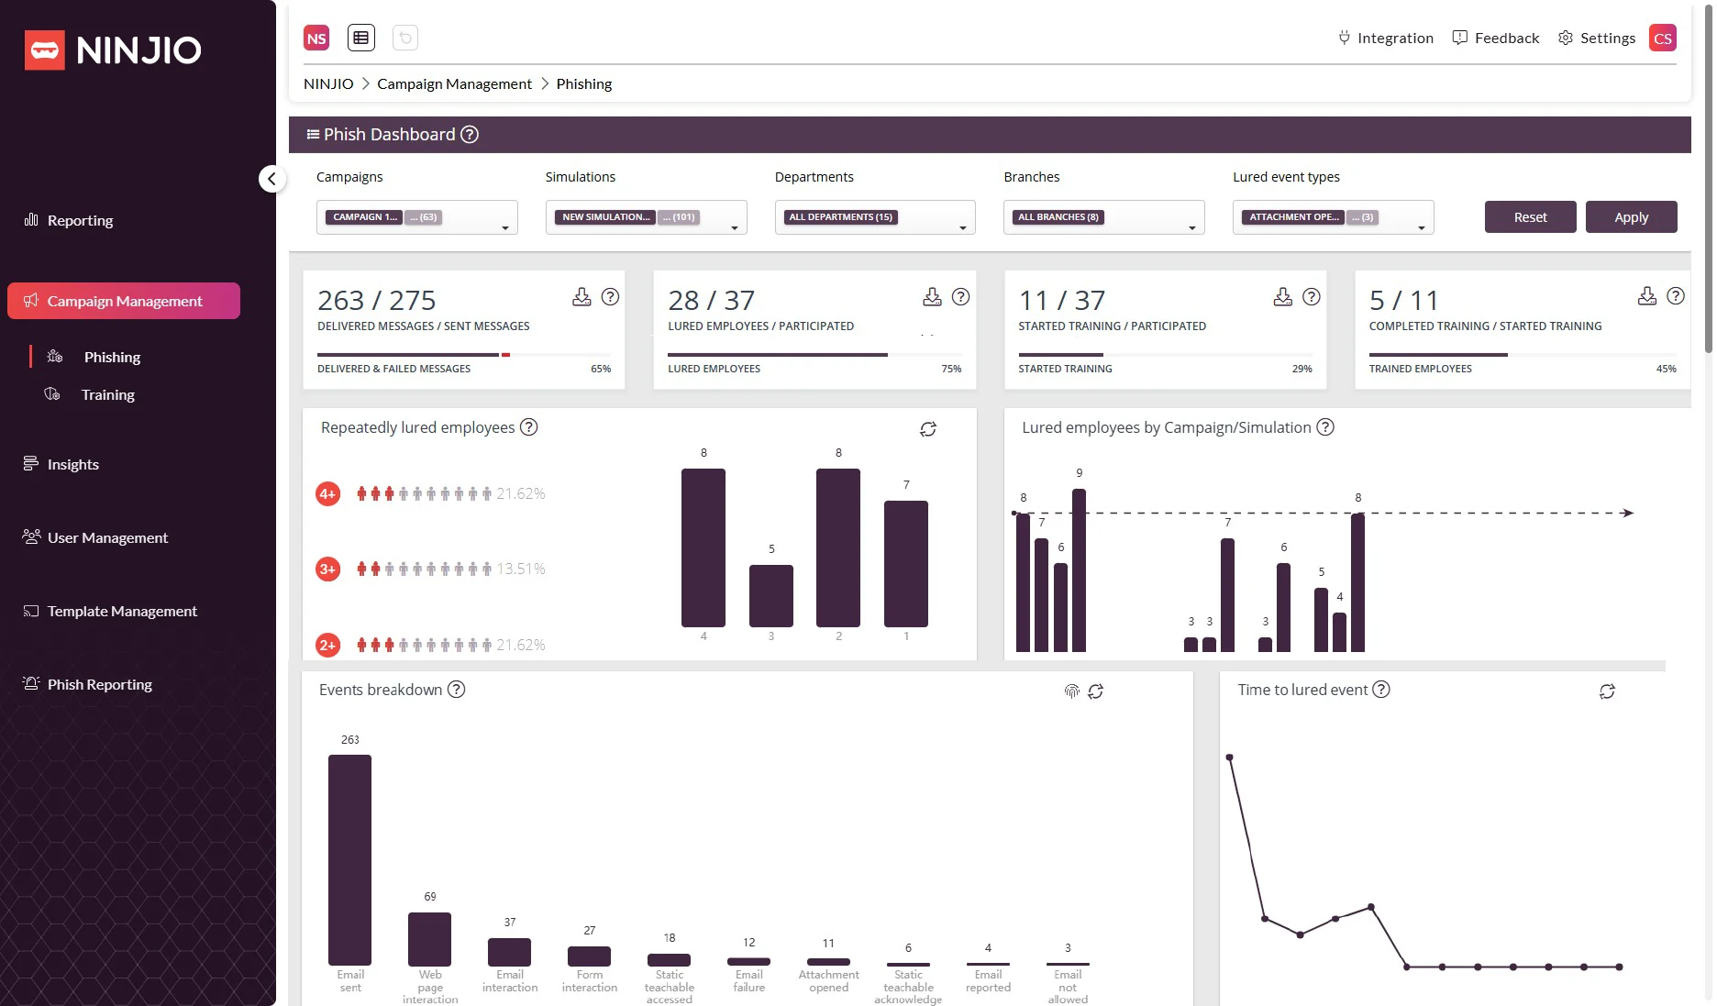The width and height of the screenshot is (1717, 1006).
Task: Click the help icon on Lured employees by Campaign/Simulation
Action: (1324, 427)
